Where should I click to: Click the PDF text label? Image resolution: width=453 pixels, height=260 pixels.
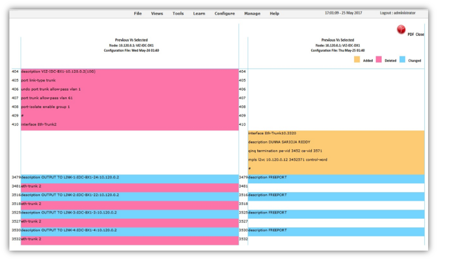[x=410, y=35]
